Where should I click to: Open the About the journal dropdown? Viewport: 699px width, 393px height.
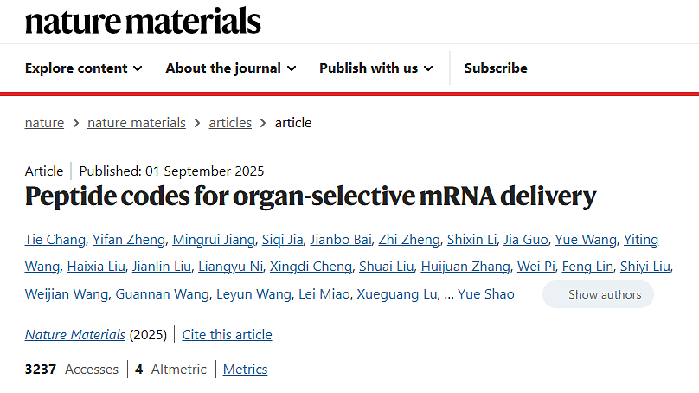point(231,68)
